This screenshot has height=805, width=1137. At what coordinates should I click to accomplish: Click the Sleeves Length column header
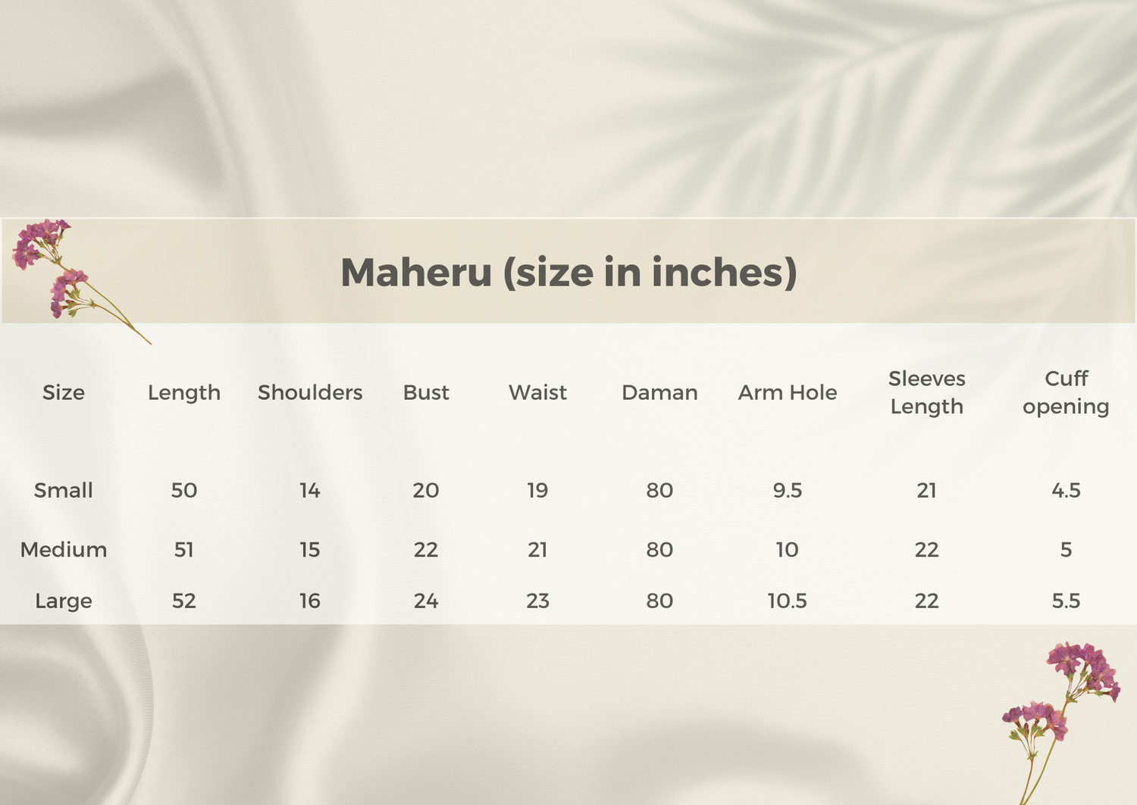[926, 392]
